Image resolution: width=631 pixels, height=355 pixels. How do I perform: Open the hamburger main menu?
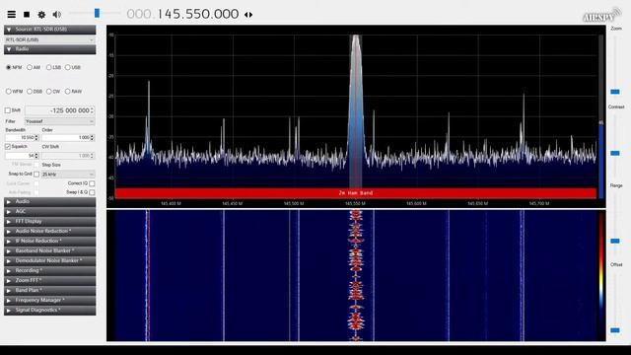(x=12, y=15)
